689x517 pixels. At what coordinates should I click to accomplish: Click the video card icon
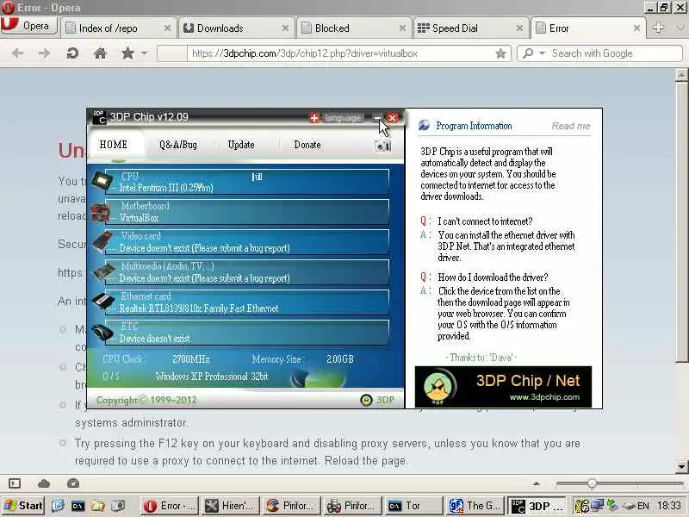[102, 242]
